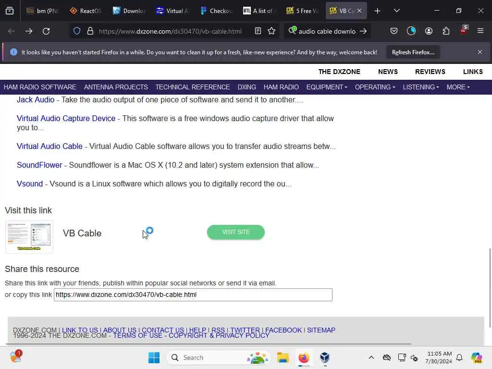Open the Windows Start menu
The image size is (492, 369).
click(x=154, y=357)
